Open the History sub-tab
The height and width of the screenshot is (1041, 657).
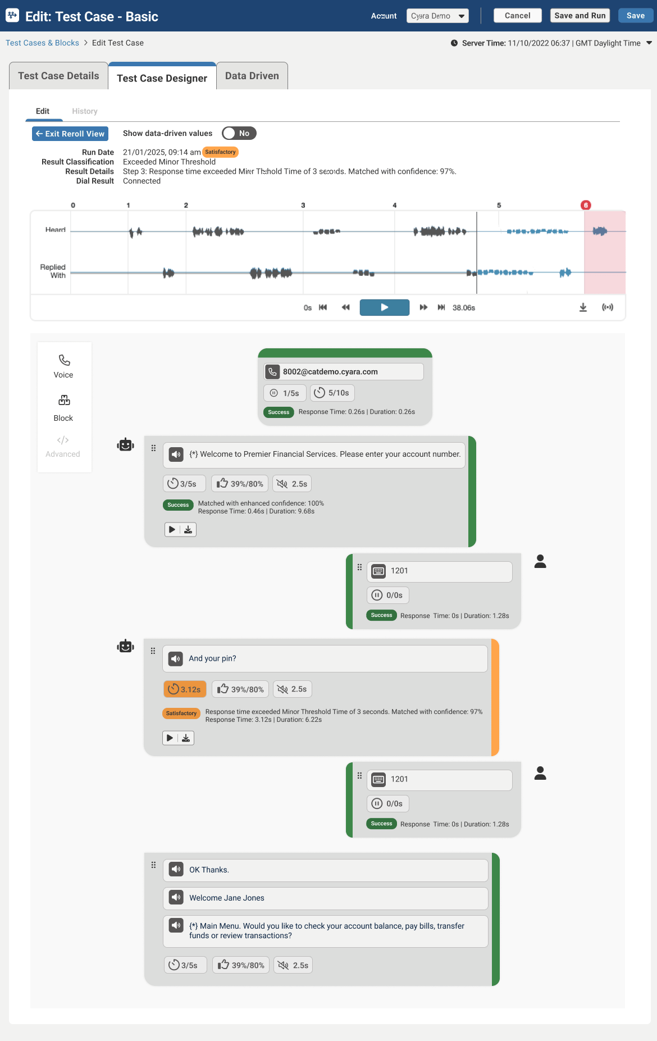pyautogui.click(x=84, y=111)
